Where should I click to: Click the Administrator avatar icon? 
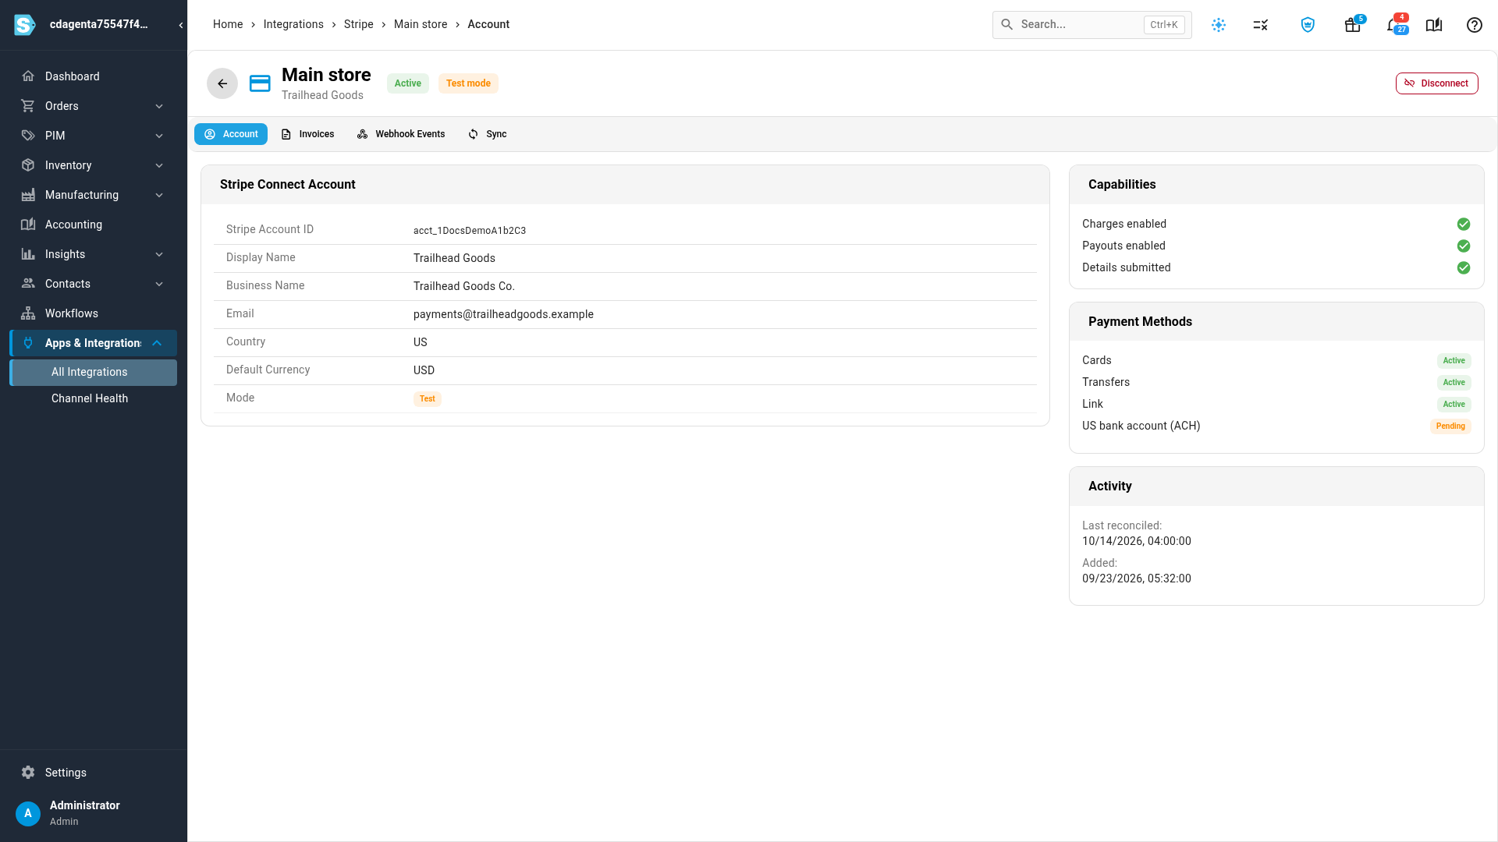[x=28, y=813]
